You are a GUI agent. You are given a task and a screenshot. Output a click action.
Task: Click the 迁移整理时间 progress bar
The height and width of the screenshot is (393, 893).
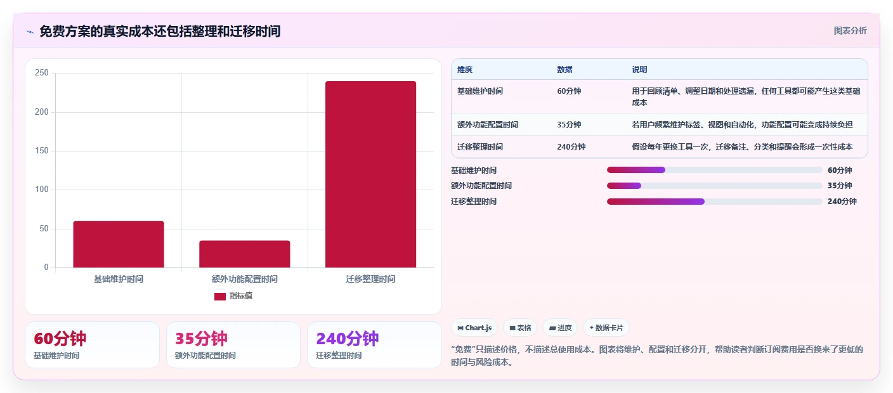point(715,202)
